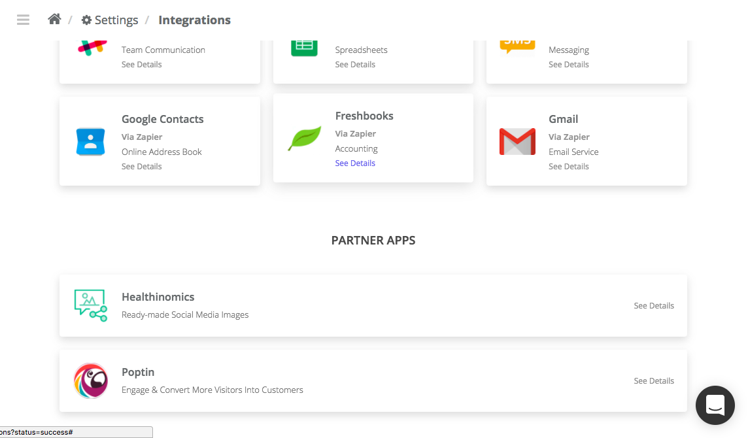See Details for Google Contacts

[141, 167]
